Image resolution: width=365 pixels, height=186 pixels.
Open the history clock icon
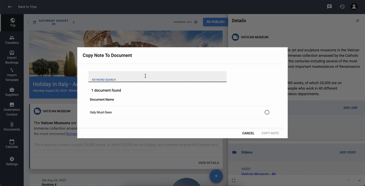[342, 7]
